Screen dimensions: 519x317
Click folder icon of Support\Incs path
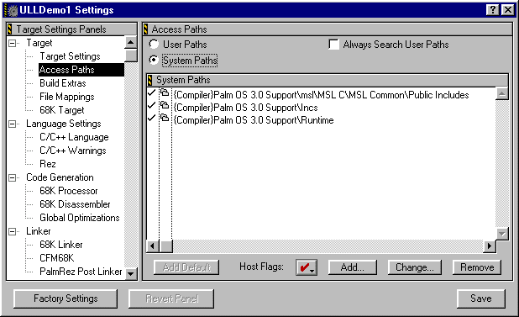coord(165,106)
